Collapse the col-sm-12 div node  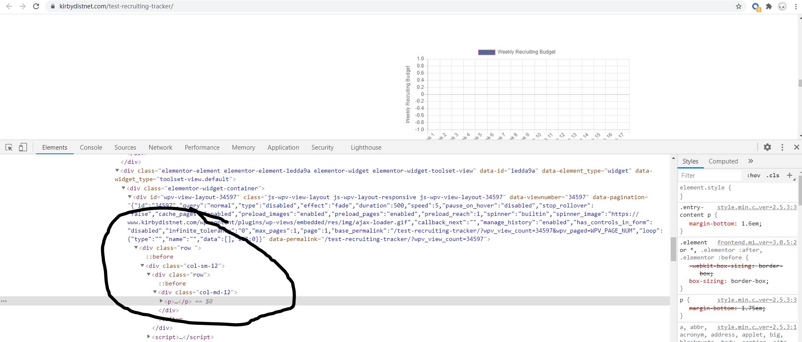142,266
